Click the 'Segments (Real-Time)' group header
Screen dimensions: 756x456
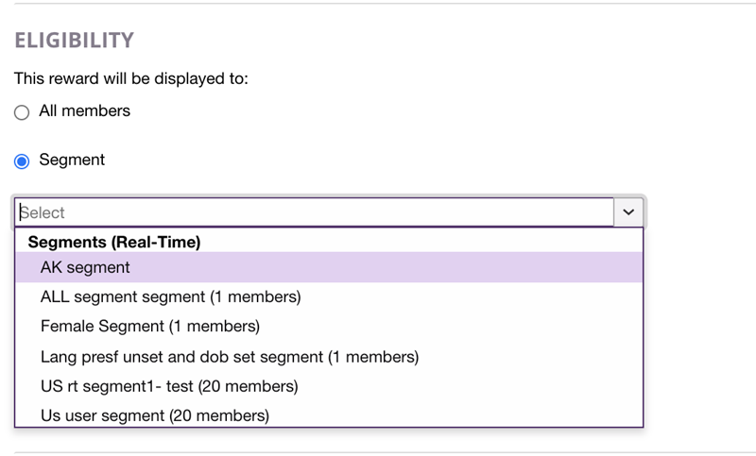[114, 243]
